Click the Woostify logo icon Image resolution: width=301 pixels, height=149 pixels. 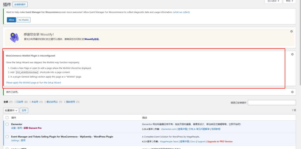14,37
